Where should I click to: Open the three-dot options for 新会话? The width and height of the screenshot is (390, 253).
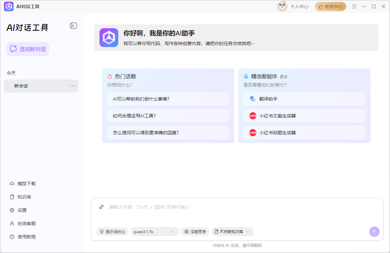coord(73,86)
